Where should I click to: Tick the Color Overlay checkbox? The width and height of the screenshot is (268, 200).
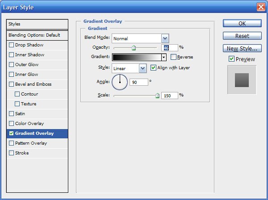(x=11, y=124)
